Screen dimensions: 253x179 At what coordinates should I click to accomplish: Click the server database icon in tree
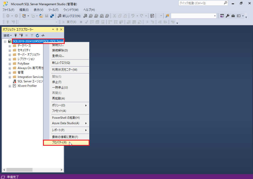[10, 42]
